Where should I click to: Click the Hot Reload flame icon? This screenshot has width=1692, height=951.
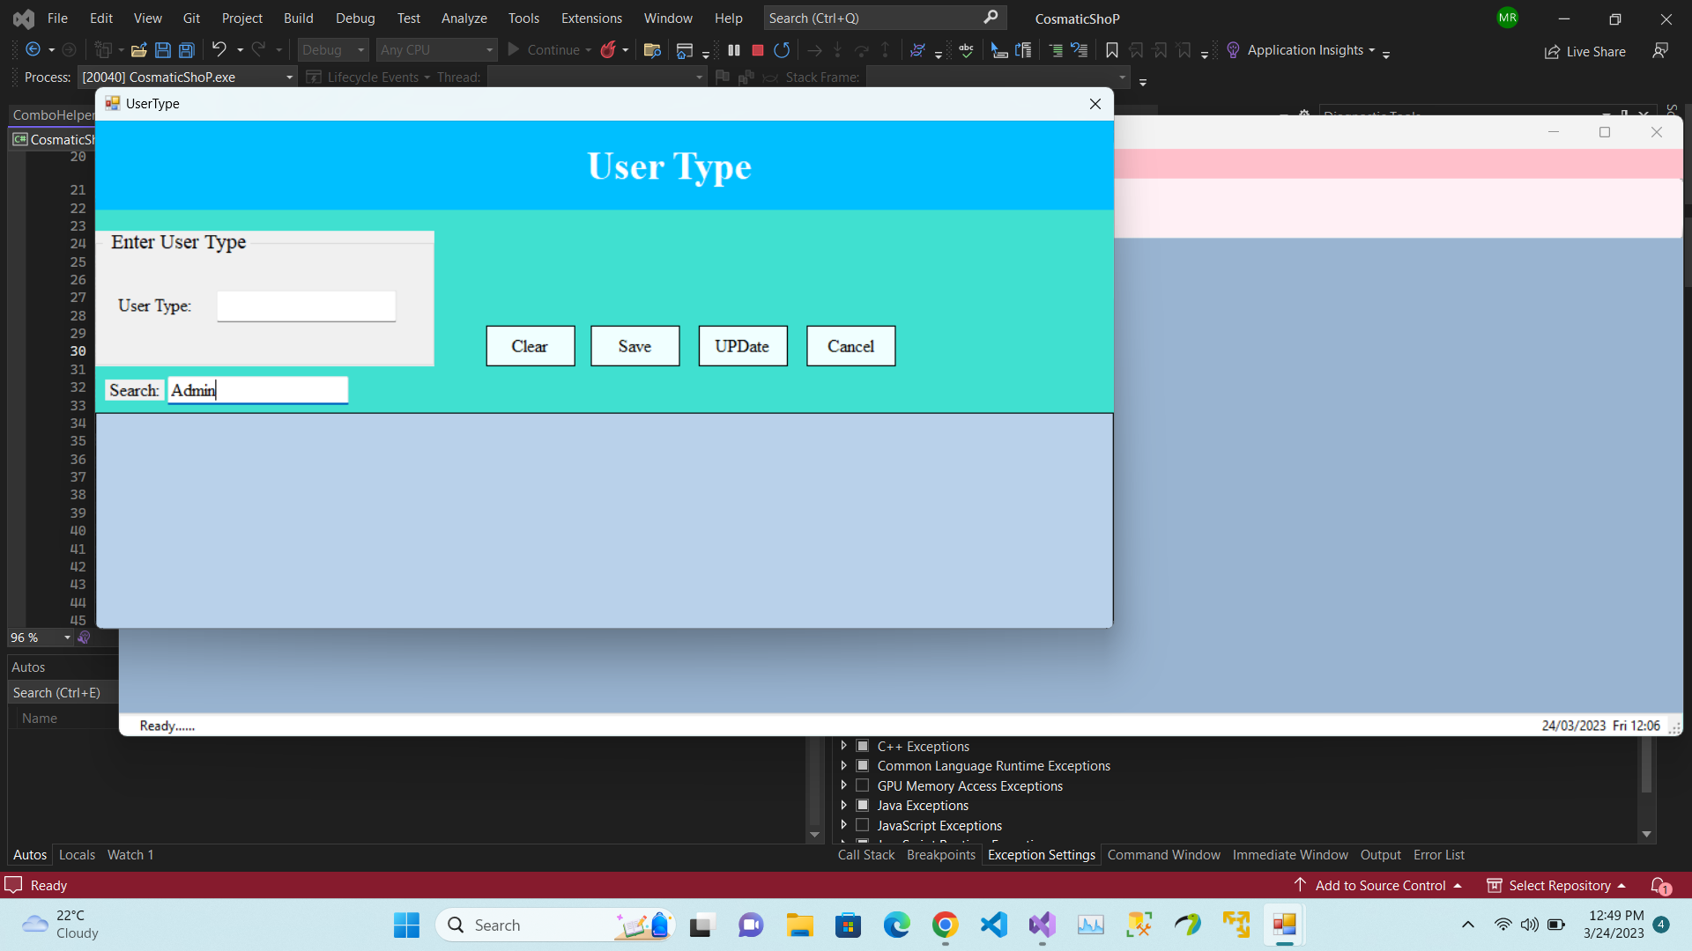click(608, 50)
